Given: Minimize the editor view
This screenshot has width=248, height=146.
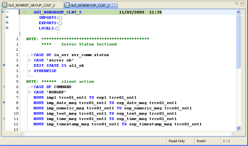Looking at the screenshot, I should pos(237,4).
